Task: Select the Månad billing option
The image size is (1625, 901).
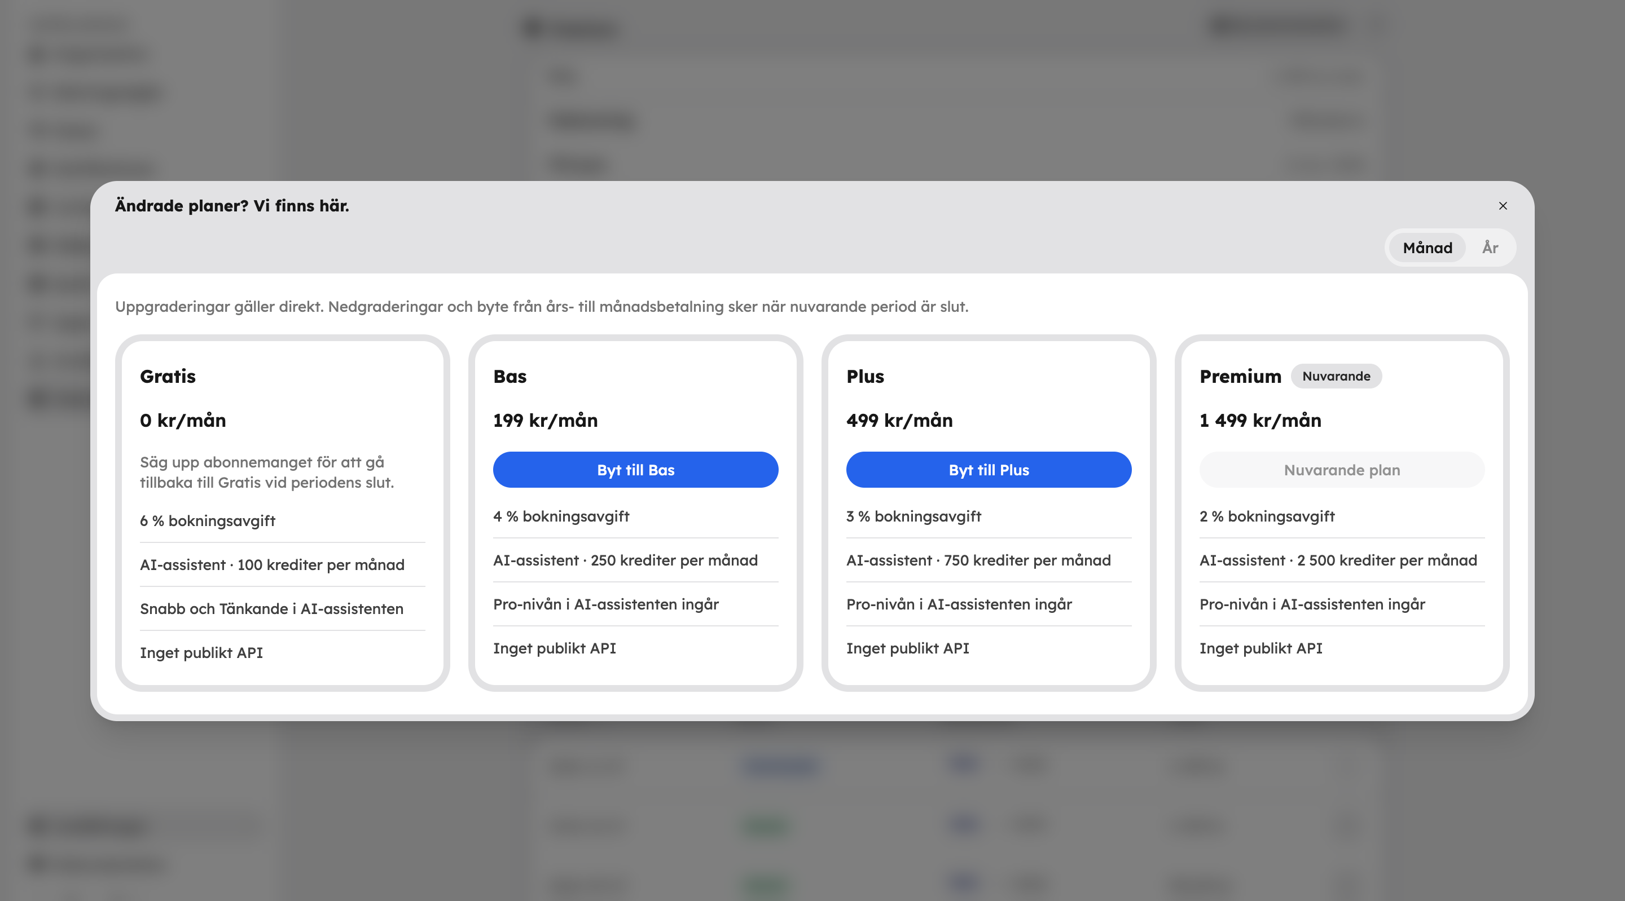Action: [x=1427, y=248]
